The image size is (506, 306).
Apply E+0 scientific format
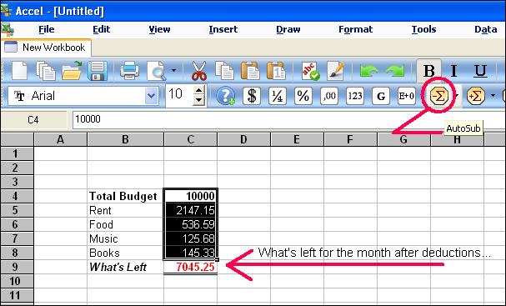[x=407, y=96]
